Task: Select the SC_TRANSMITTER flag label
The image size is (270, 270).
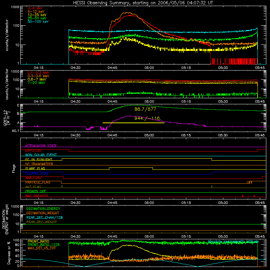Action: 39,164
